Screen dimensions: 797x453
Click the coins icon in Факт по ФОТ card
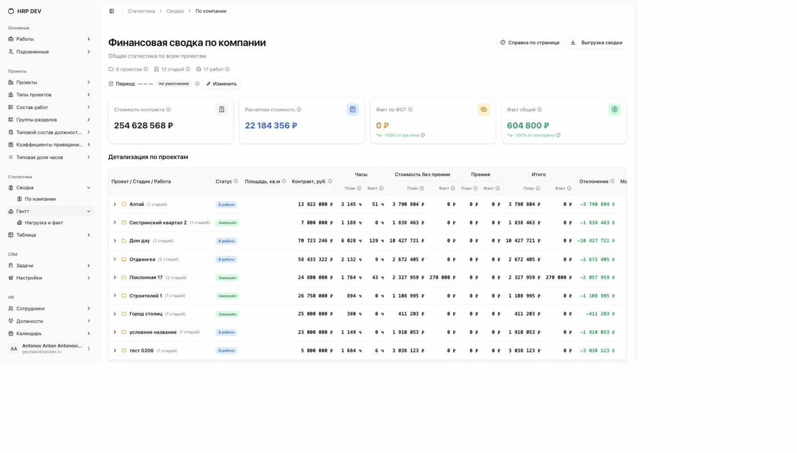(x=483, y=109)
